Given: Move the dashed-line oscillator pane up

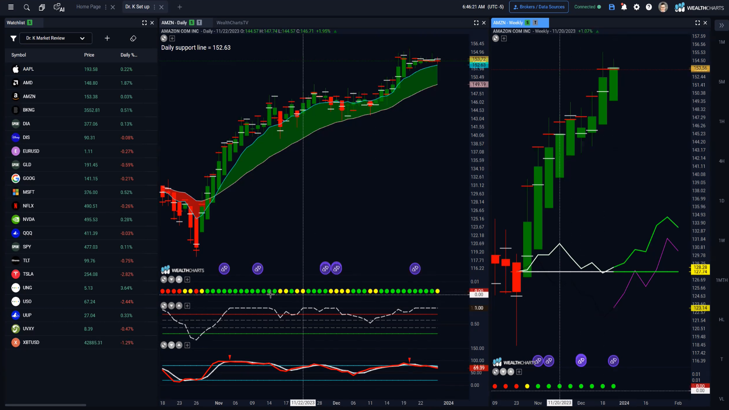Looking at the screenshot, I should pyautogui.click(x=179, y=306).
